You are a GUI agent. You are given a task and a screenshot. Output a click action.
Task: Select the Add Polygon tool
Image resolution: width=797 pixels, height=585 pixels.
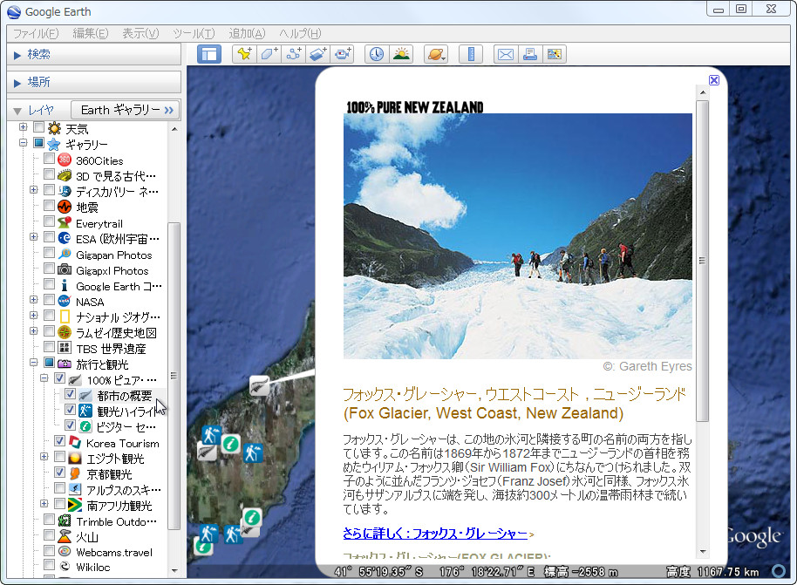coord(268,54)
